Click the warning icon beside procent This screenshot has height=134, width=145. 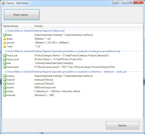5,43
